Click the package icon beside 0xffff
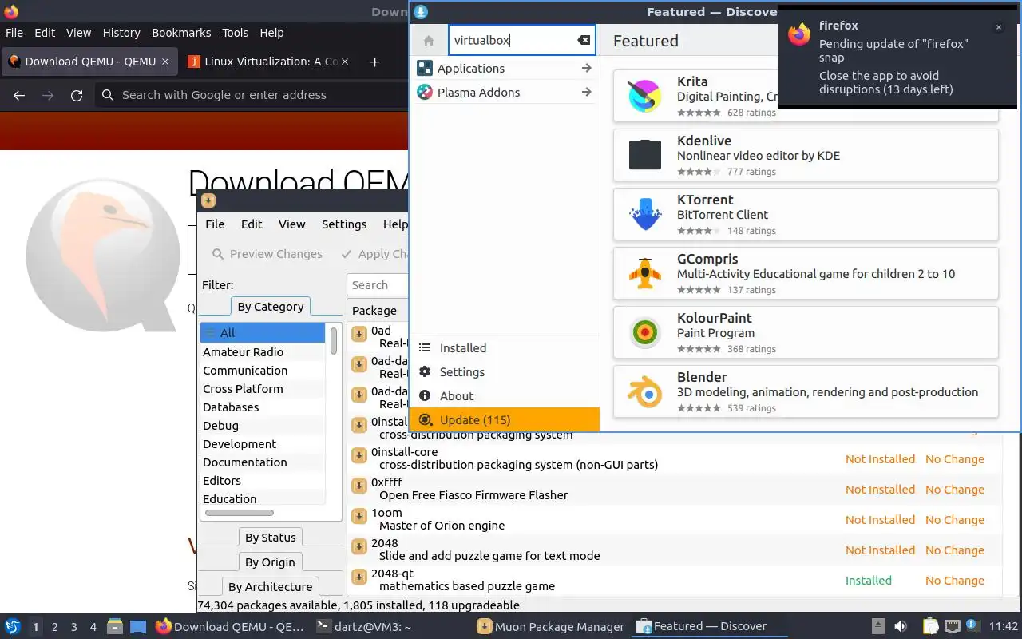The height and width of the screenshot is (639, 1022). pyautogui.click(x=359, y=486)
